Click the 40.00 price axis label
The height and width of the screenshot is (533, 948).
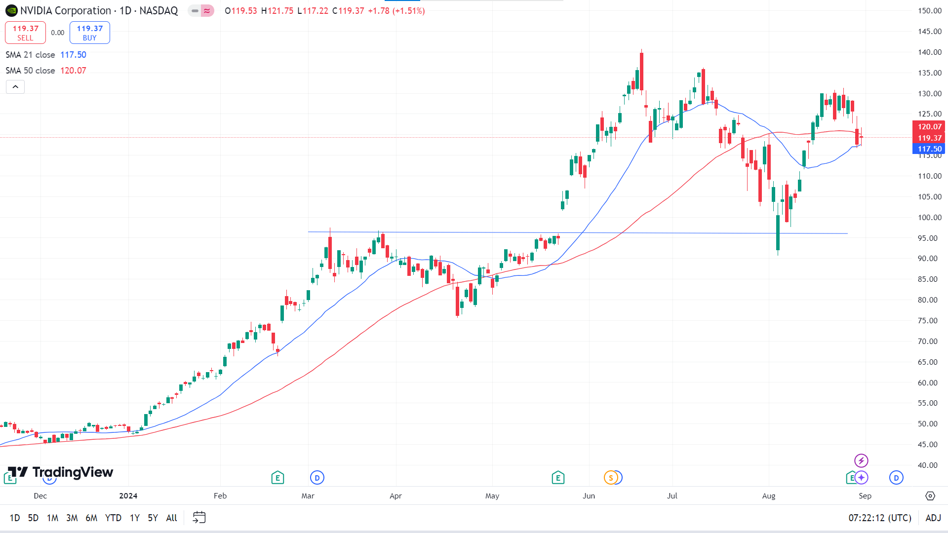927,465
